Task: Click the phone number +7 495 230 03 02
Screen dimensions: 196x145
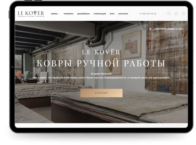Action: [148, 14]
